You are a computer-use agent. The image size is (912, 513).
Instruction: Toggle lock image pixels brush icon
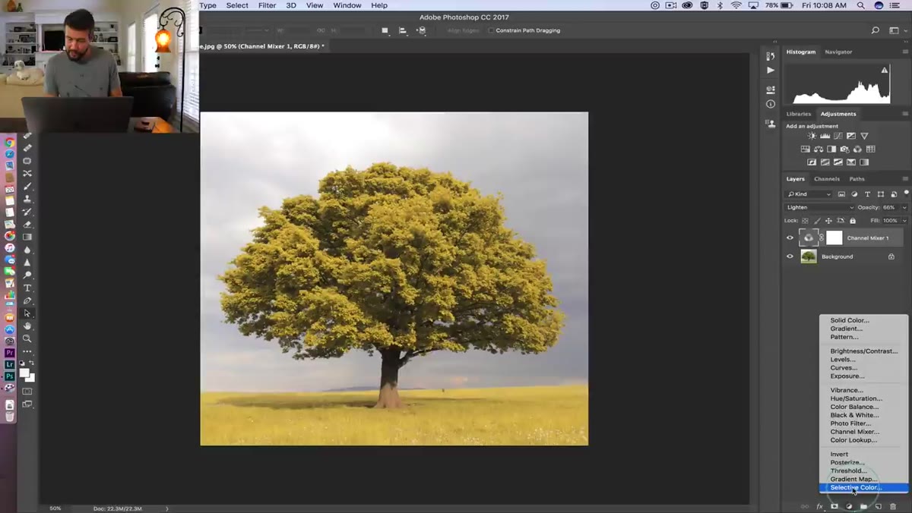click(x=817, y=221)
